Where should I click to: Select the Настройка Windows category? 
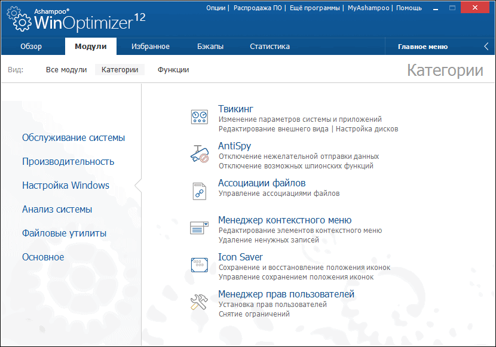[66, 186]
